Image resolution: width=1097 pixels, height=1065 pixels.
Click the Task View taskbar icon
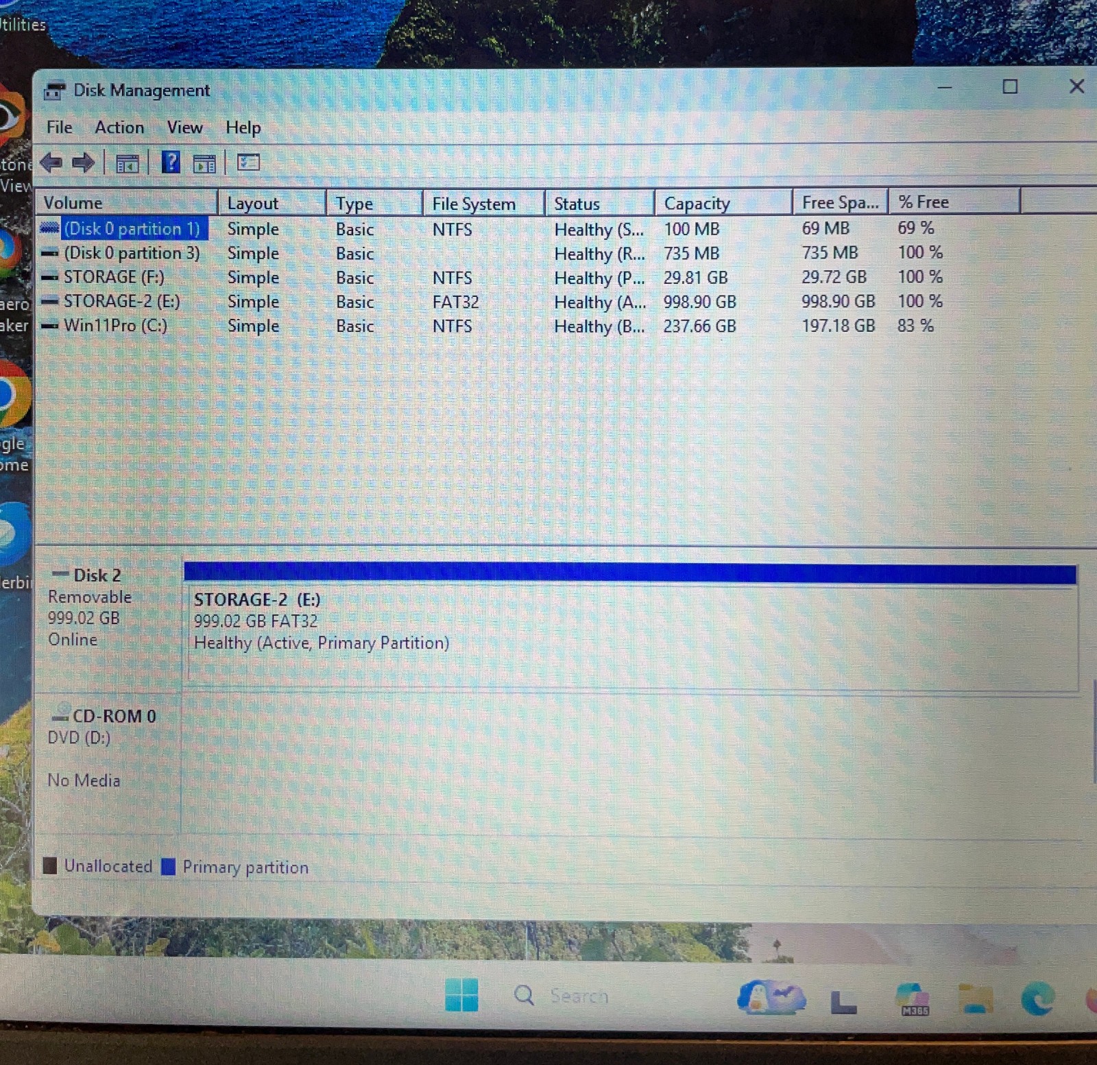(x=844, y=1002)
